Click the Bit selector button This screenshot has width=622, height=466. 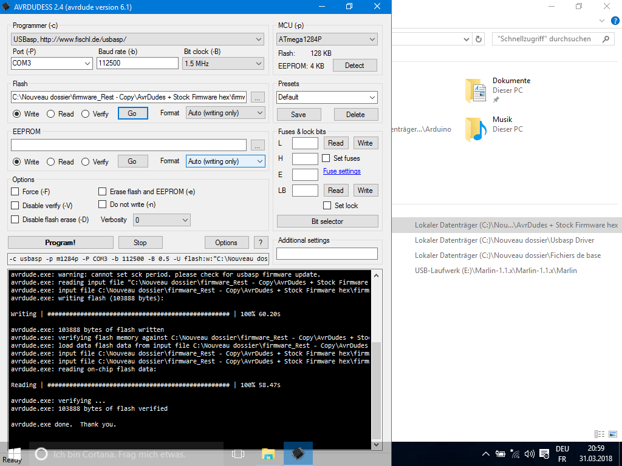coord(327,221)
